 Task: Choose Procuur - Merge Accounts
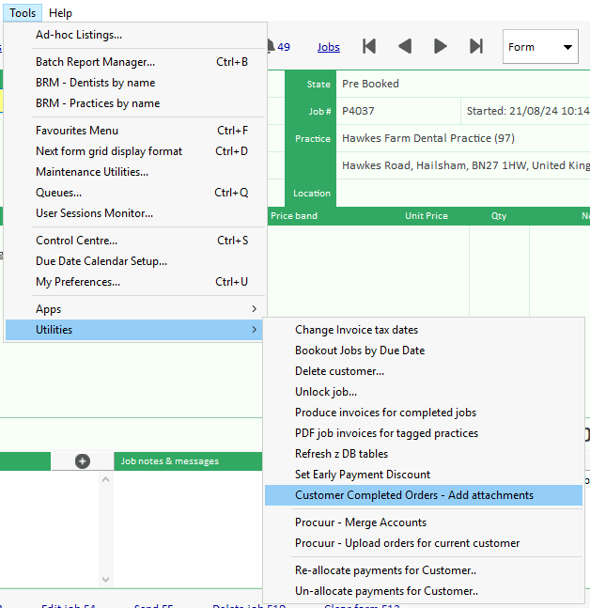tap(360, 522)
